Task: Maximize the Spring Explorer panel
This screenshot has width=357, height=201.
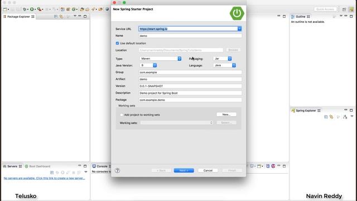Action: [351, 111]
